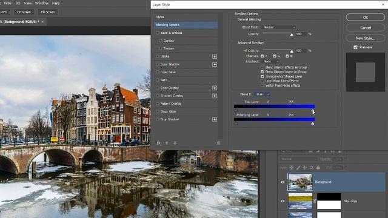388x218 pixels.
Task: Add another Gradient Overlay with plus icon
Action: [x=215, y=96]
